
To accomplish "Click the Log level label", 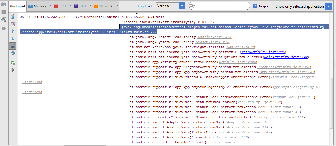I will [145, 6].
